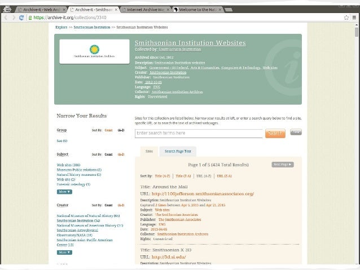Sort Group filter by A-Z
Screen dimensions: 360x270
pyautogui.click(x=121, y=130)
